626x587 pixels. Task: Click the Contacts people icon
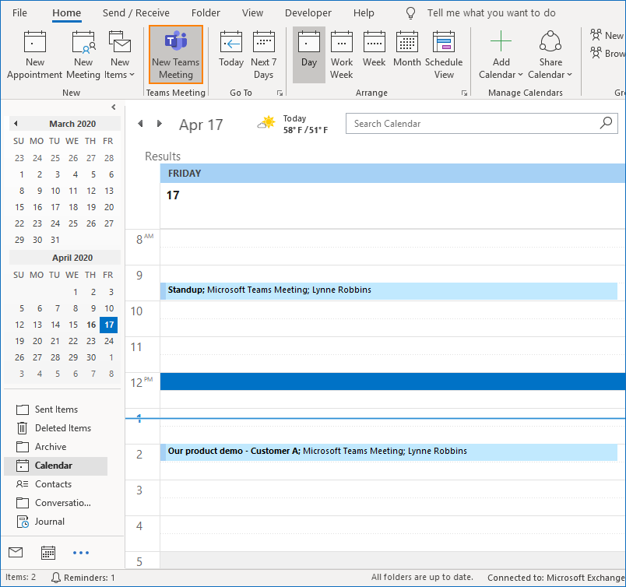point(23,484)
